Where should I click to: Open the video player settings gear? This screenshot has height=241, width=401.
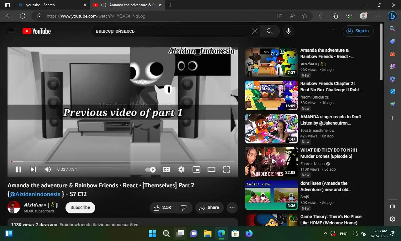tap(181, 169)
